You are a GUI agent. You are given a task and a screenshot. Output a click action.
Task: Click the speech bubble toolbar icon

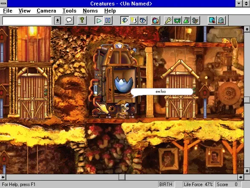pyautogui.click(x=69, y=21)
